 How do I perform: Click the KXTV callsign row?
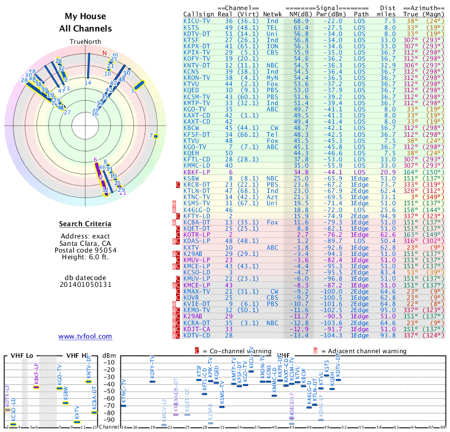tap(191, 247)
